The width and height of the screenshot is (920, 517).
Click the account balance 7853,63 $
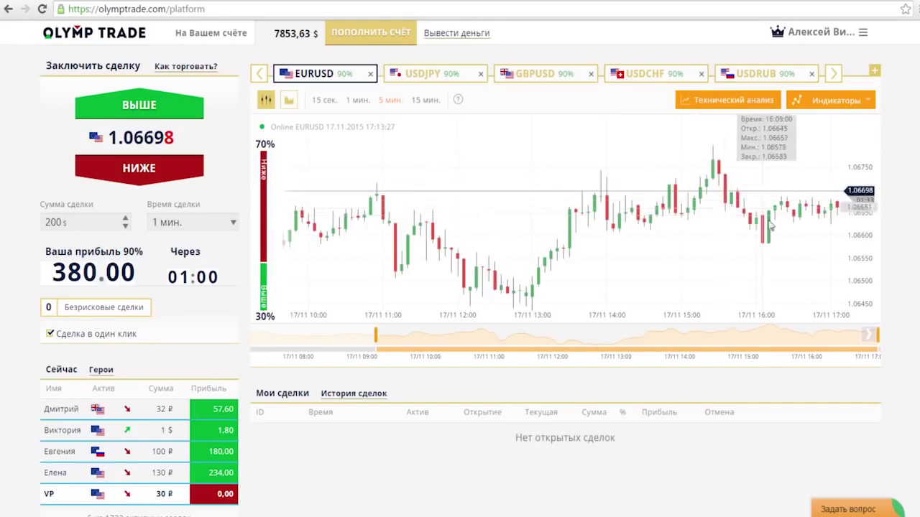(x=296, y=34)
